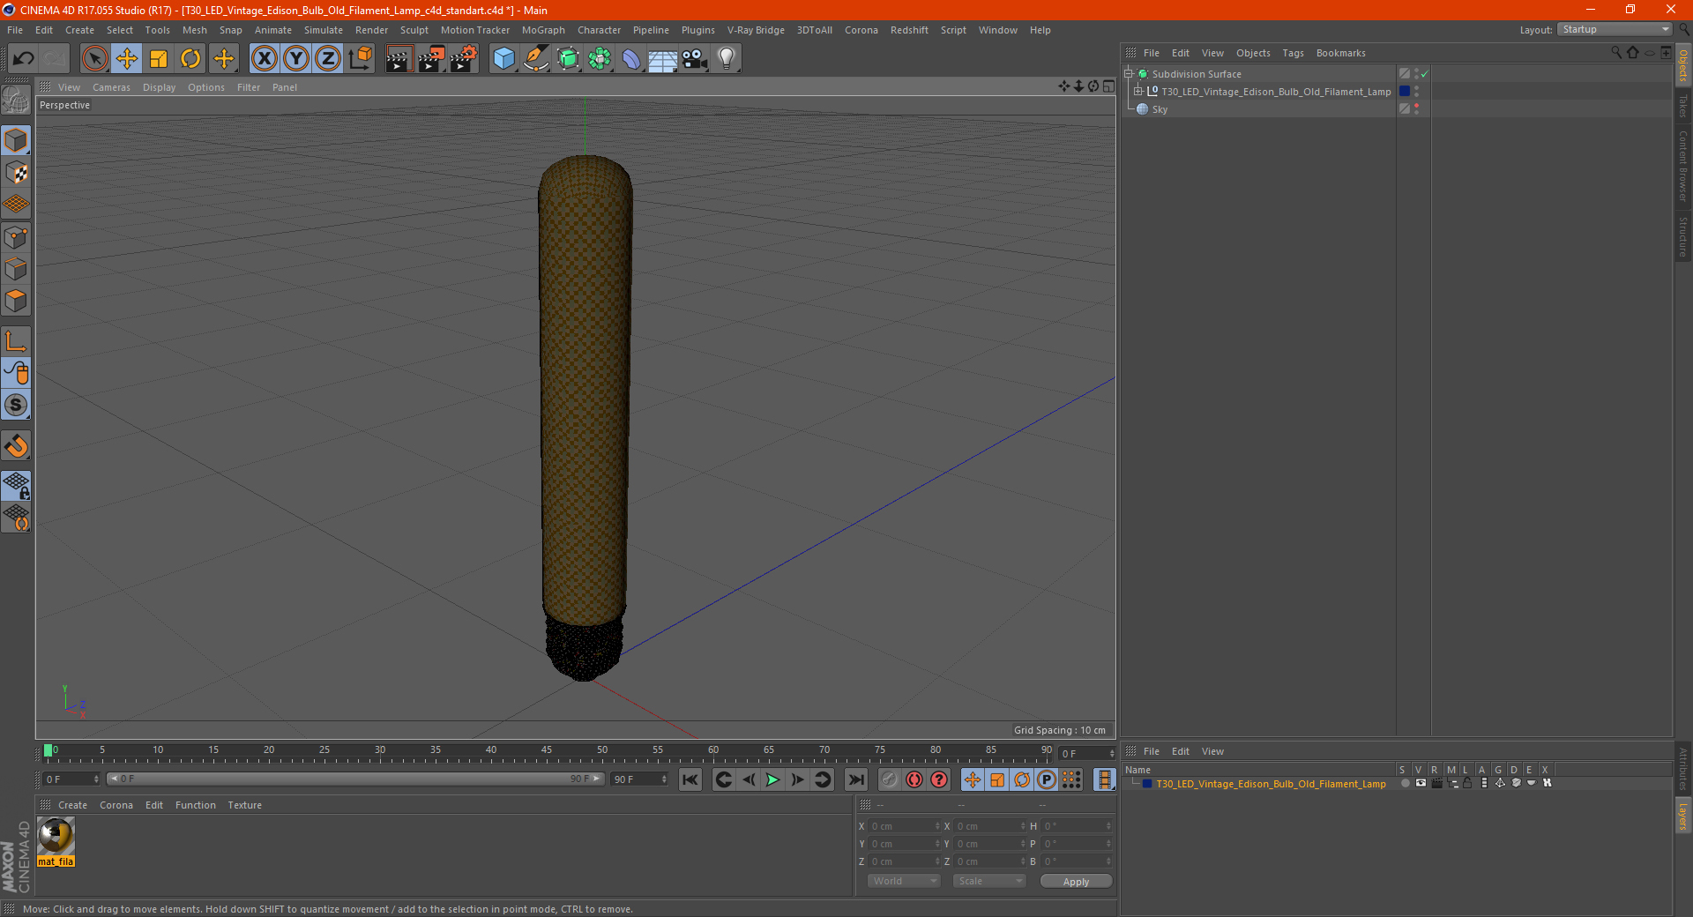1693x917 pixels.
Task: Open the MoGraph menu
Action: pos(543,30)
